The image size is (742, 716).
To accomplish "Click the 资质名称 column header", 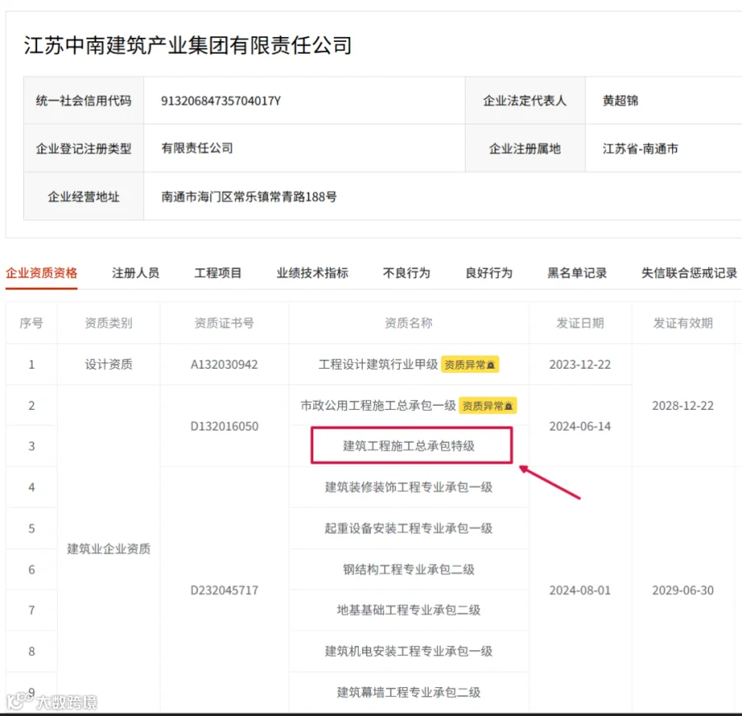I will click(409, 323).
